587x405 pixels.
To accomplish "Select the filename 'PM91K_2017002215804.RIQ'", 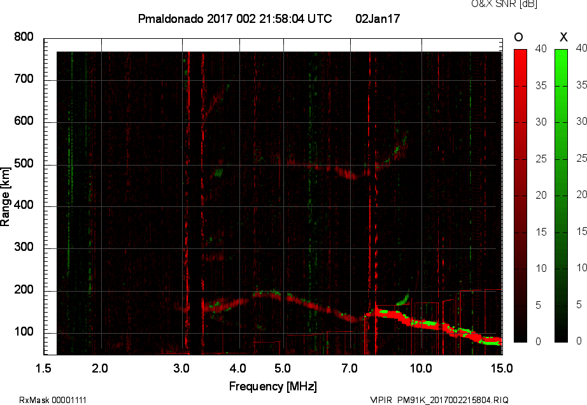I will (x=453, y=400).
